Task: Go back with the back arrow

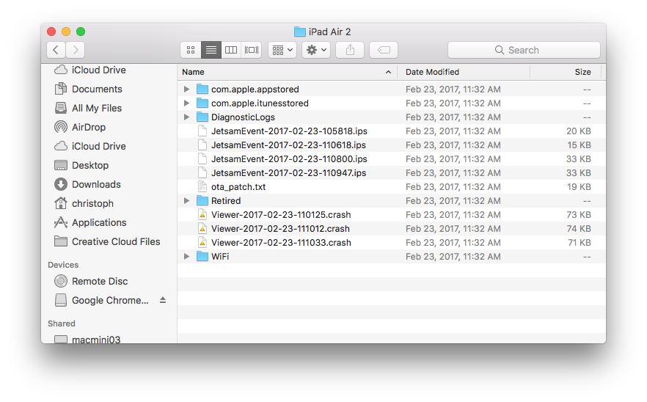Action: pos(56,50)
